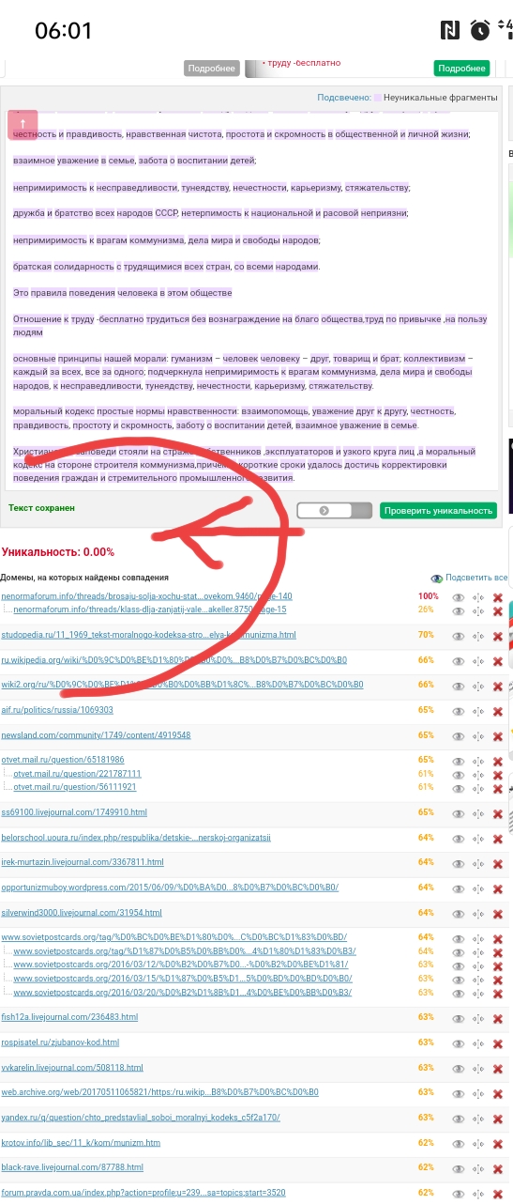Exclude irek-murtazin.livejournal.com with red X
Screen dimensions: 513x1204
[x=498, y=862]
